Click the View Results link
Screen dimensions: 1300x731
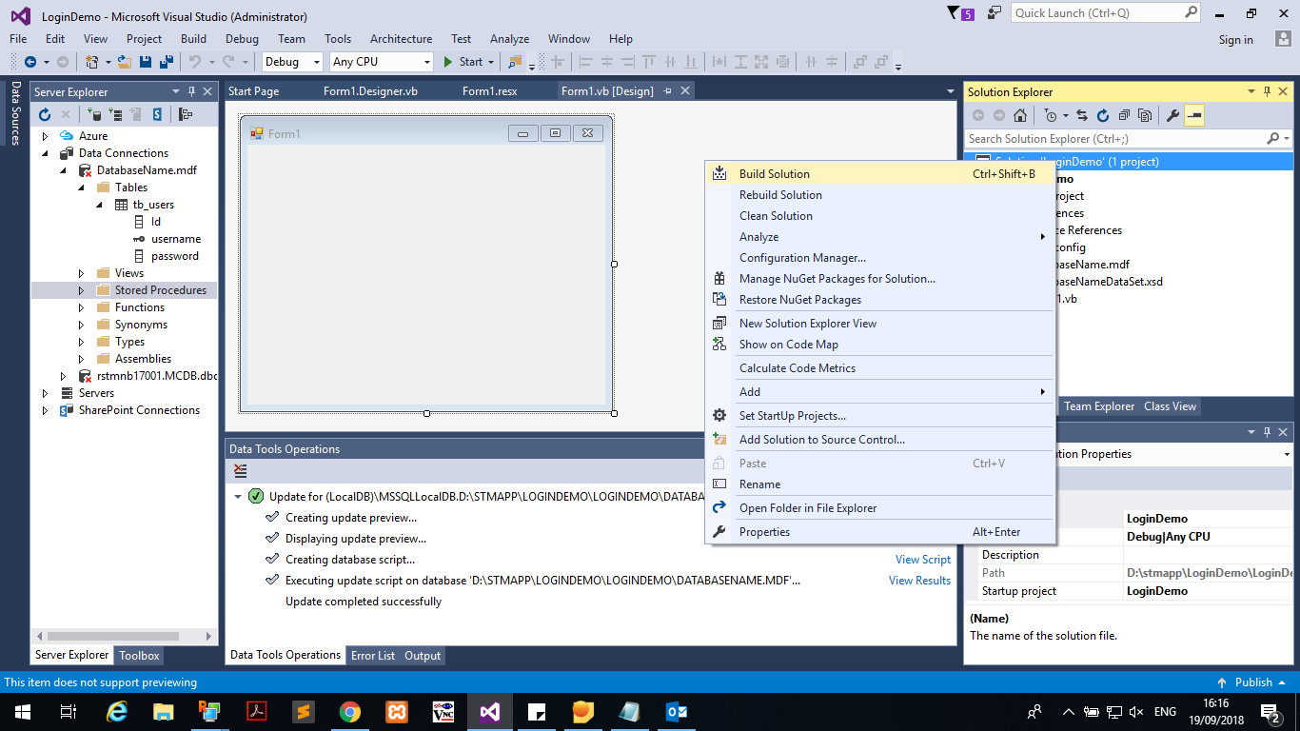(918, 581)
